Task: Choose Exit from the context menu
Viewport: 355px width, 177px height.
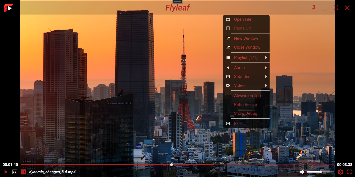Action: point(246,124)
